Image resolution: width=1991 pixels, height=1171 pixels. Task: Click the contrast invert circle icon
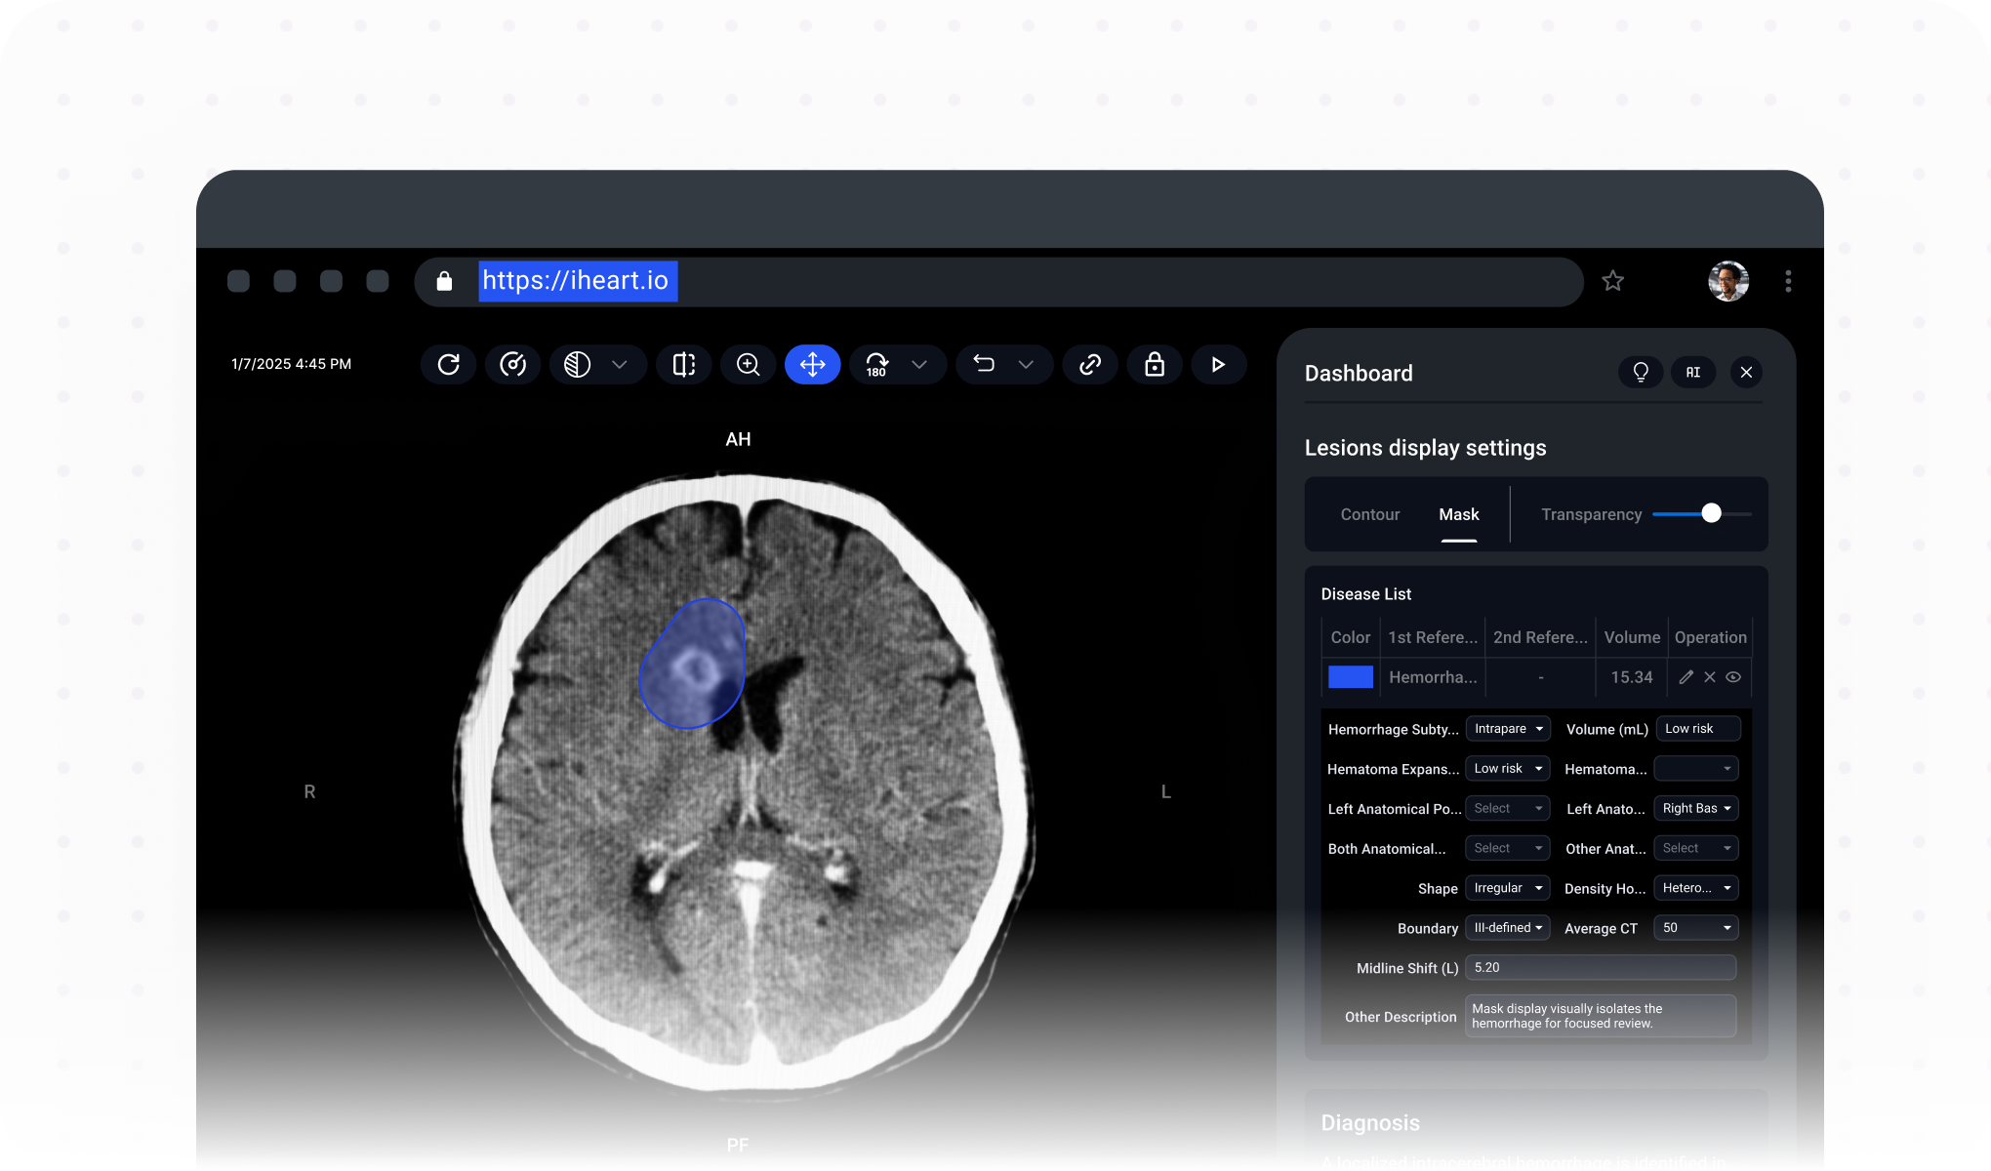(x=577, y=365)
